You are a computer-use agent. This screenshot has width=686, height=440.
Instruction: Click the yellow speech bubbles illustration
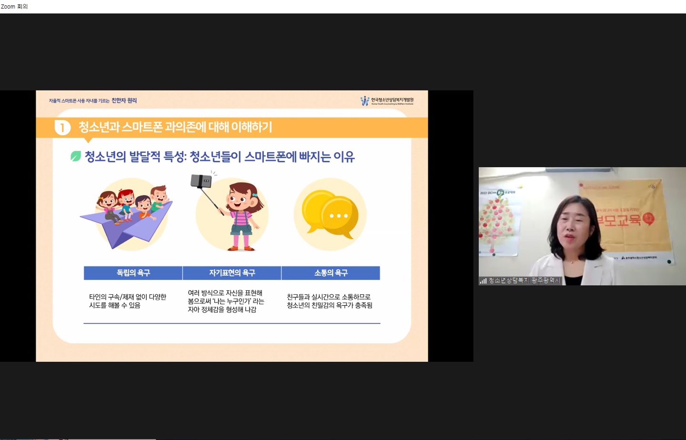[x=330, y=215]
